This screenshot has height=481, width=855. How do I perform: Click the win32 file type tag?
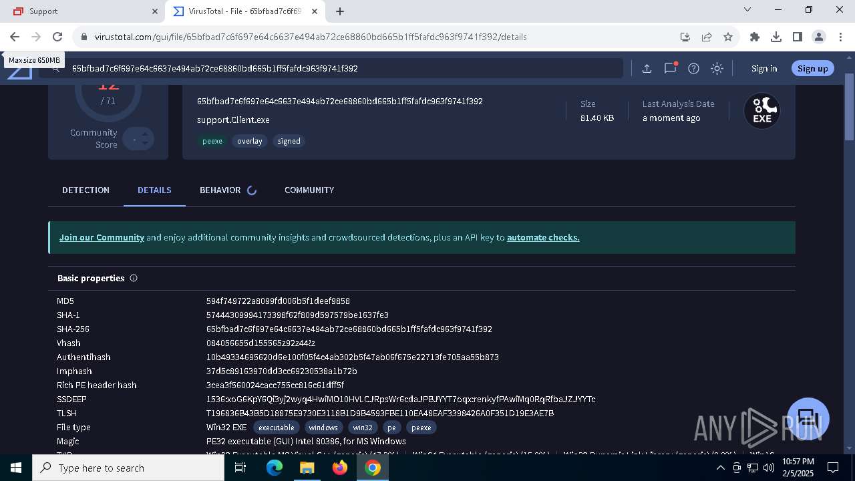(x=363, y=428)
